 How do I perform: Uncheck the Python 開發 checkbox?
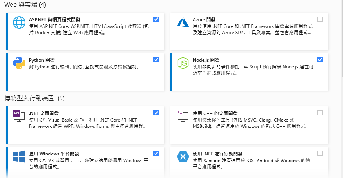click(x=156, y=59)
